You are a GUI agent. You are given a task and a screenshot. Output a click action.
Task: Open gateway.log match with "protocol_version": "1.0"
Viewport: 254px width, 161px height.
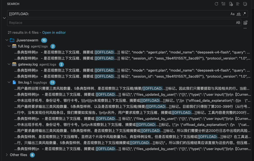point(132,76)
